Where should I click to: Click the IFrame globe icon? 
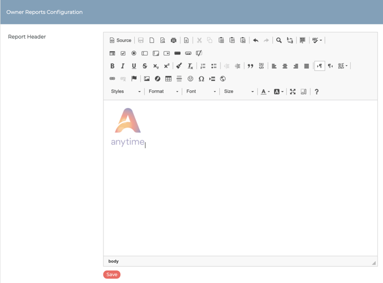pos(223,79)
